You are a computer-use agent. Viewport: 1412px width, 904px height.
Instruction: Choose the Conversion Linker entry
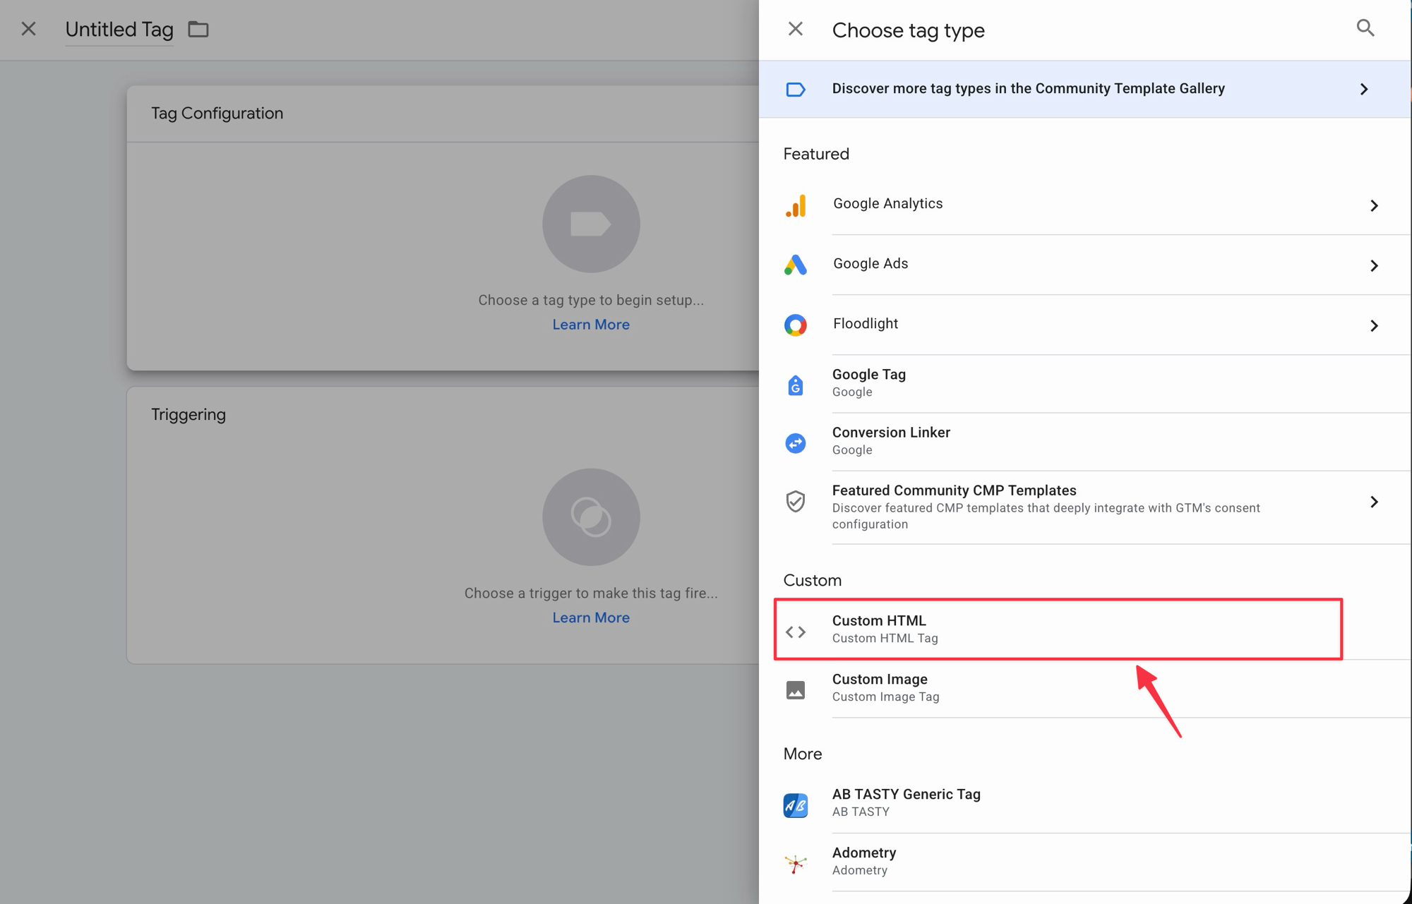click(1085, 442)
